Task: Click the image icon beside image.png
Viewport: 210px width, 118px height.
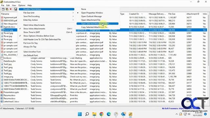Action: [x=2, y=77]
